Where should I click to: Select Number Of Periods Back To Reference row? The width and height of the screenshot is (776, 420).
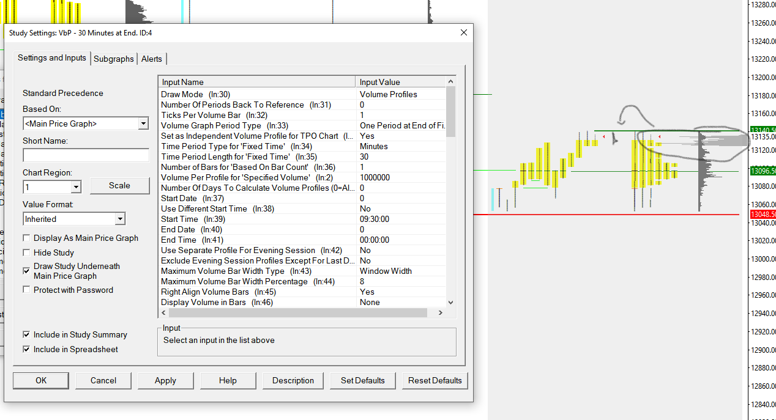pyautogui.click(x=302, y=105)
